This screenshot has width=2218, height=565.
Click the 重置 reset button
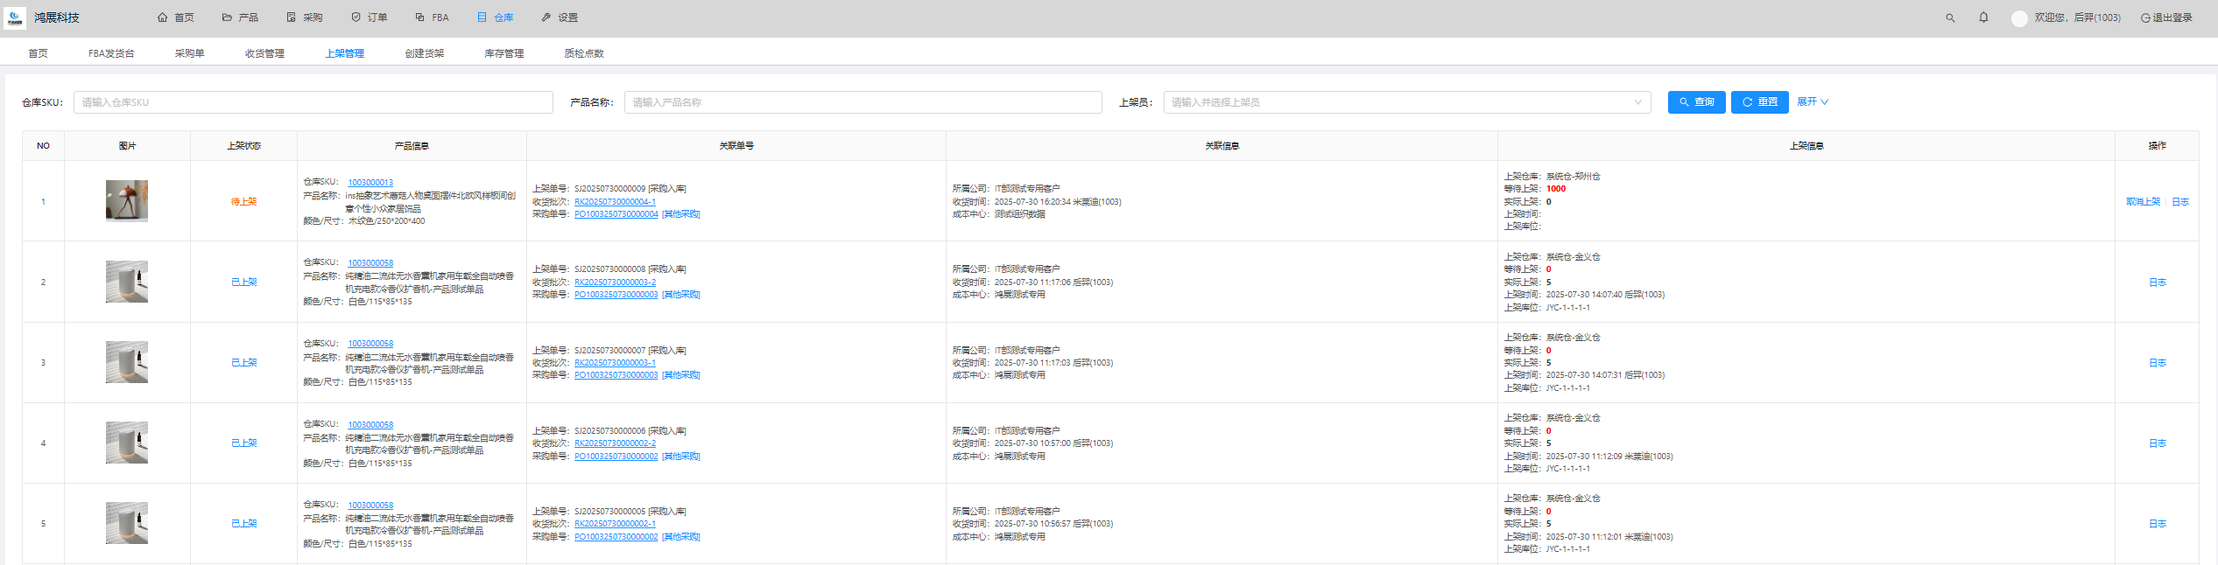click(x=1759, y=102)
